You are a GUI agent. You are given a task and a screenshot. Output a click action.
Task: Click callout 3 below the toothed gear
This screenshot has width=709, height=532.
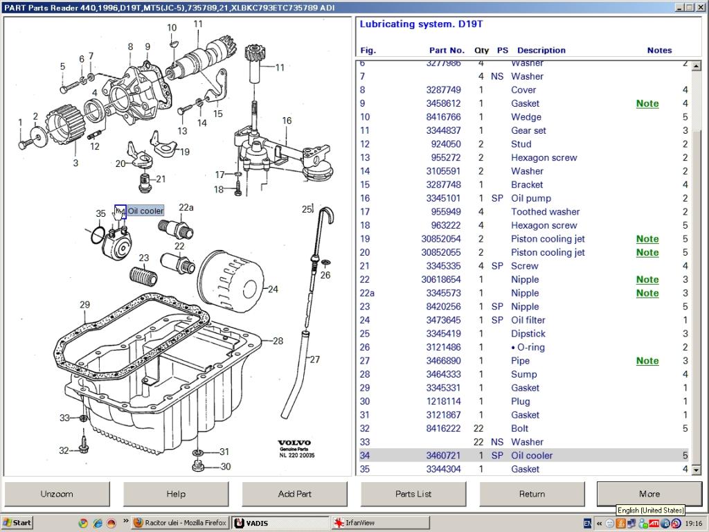75,163
